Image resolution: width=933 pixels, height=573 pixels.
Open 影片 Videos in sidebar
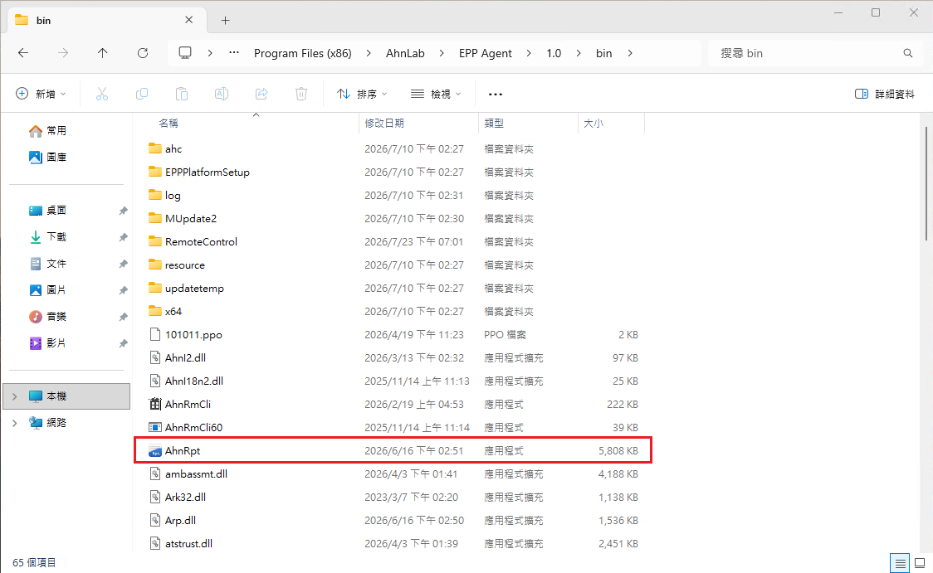click(x=47, y=343)
